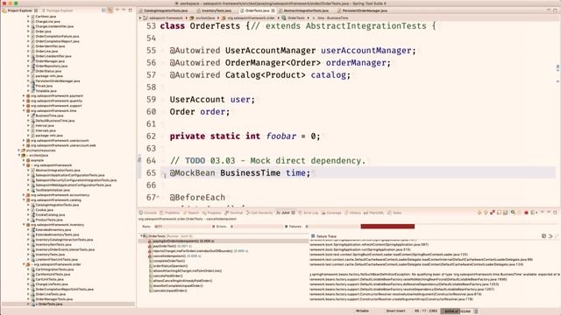Image resolution: width=561 pixels, height=315 pixels.
Task: Open Project Explorer view menu
Action: point(117,10)
